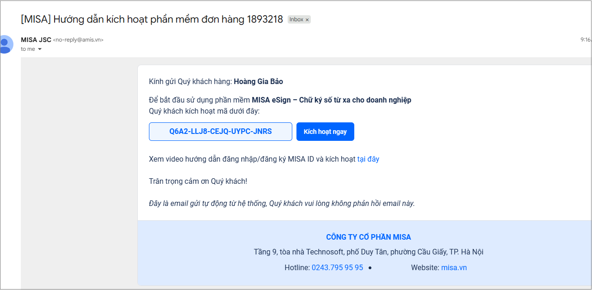
Task: Click the "Trân trọng cảm ơn Quý khách!" line
Action: coord(198,181)
